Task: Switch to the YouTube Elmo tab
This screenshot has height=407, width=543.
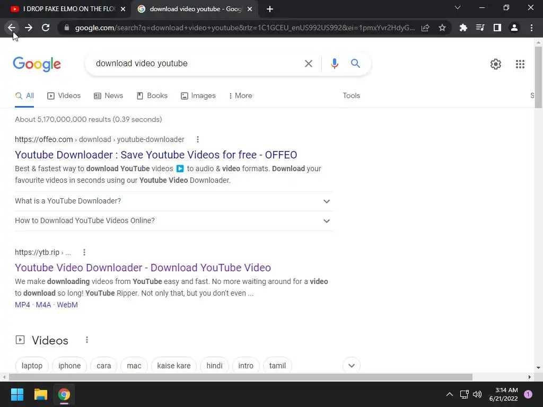Action: click(64, 10)
